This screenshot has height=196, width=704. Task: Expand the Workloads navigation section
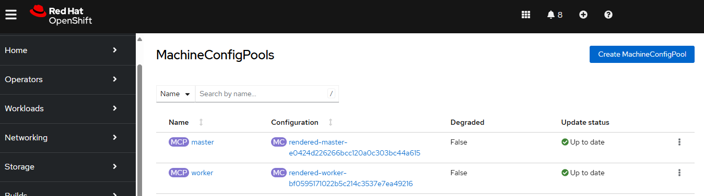coord(68,109)
